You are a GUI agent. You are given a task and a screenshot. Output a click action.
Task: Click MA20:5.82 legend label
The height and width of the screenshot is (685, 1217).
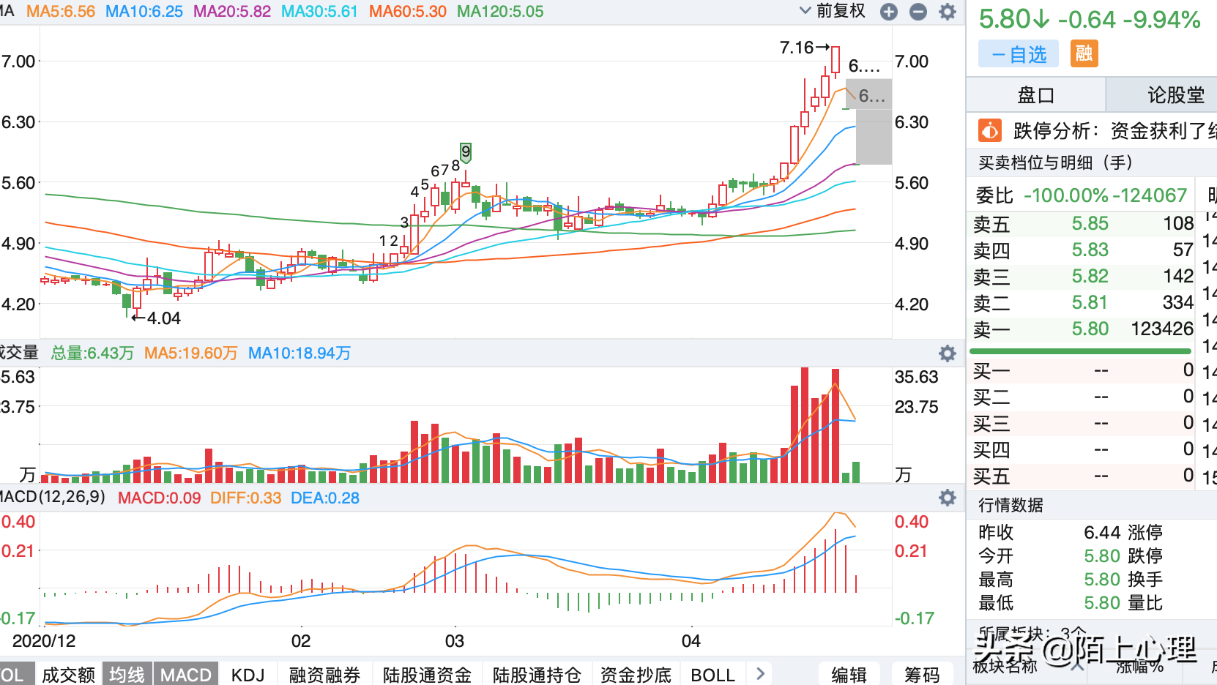tap(232, 12)
